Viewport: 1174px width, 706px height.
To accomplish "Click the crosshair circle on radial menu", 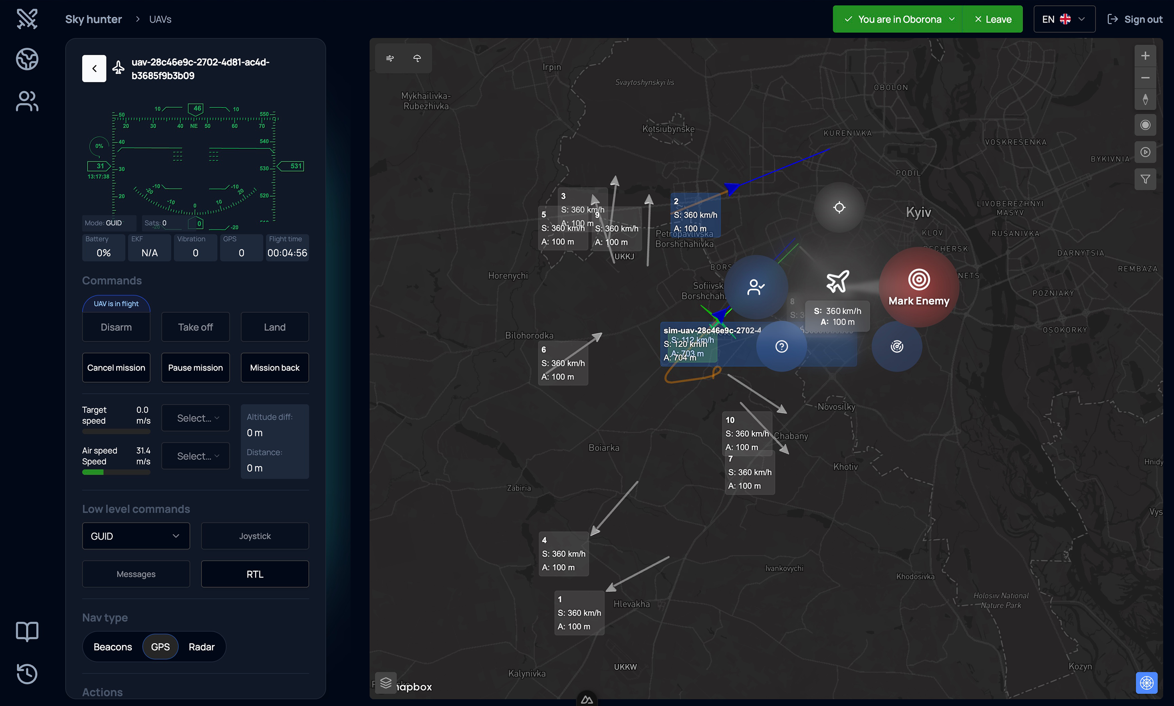I will point(839,208).
